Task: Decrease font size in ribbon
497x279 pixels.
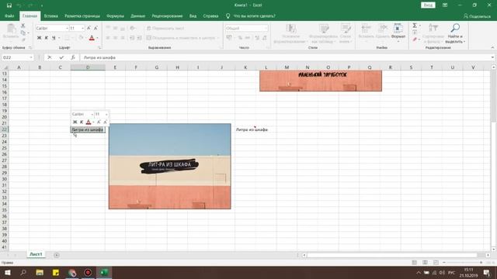Action: (x=96, y=28)
